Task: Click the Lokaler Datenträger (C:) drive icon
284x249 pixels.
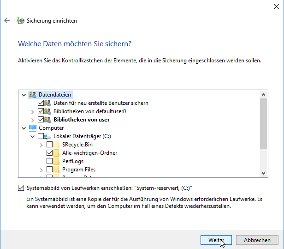Action: (48, 136)
